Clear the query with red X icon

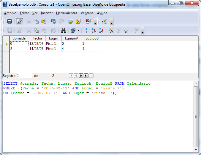point(88,21)
